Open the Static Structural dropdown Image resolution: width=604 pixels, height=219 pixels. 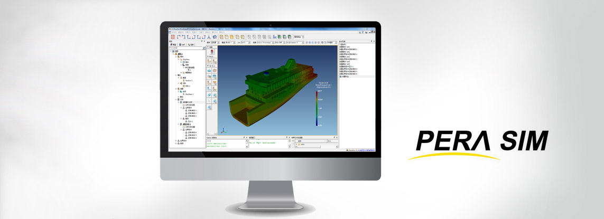tap(265, 43)
